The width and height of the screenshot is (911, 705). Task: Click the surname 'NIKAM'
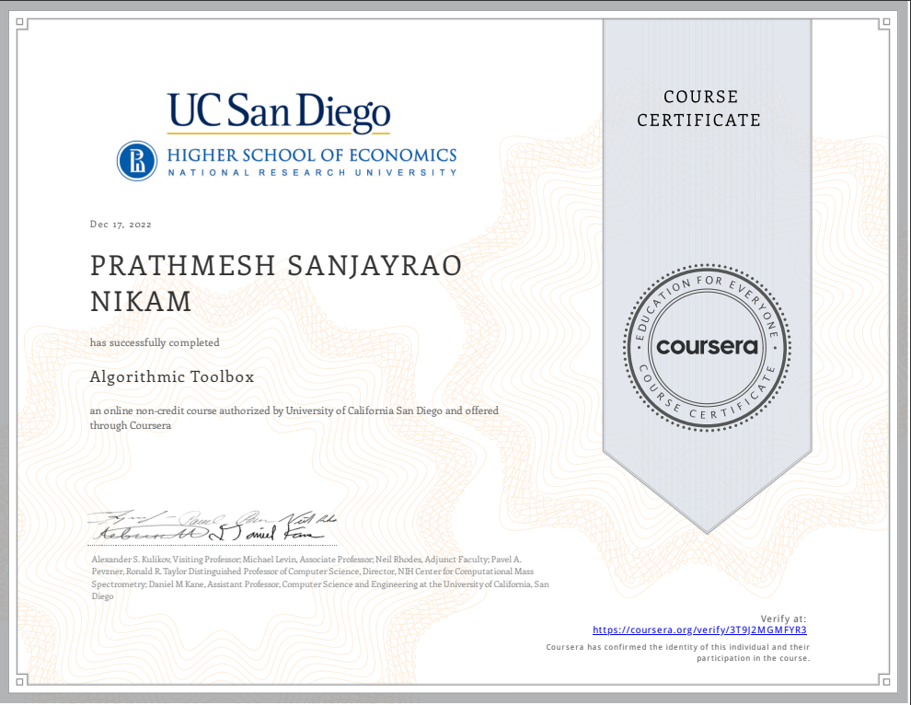141,302
